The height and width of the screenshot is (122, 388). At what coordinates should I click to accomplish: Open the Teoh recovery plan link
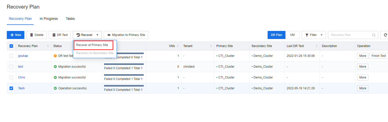21,88
